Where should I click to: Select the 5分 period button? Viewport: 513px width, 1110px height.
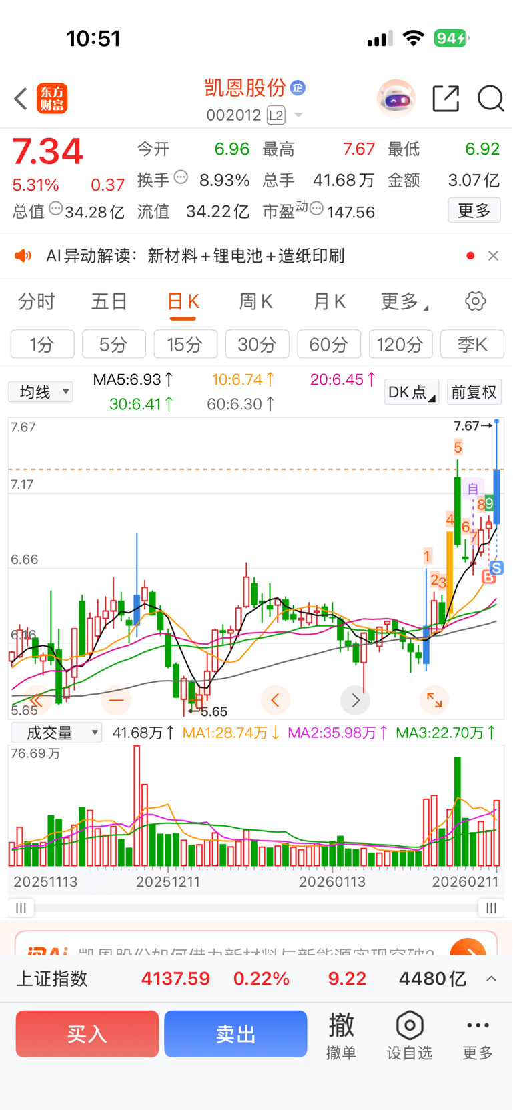(x=113, y=345)
